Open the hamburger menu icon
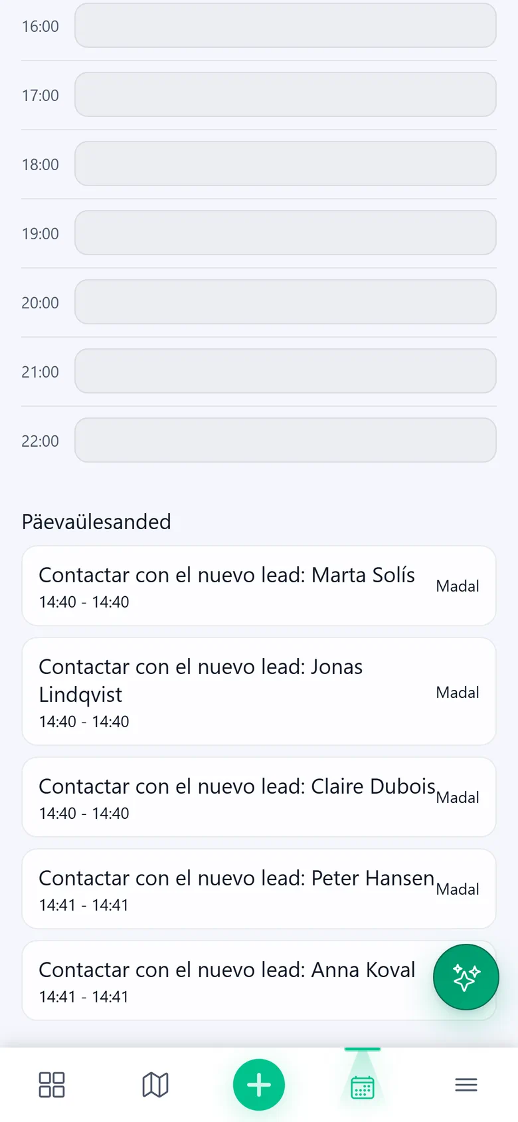The image size is (518, 1122). (466, 1085)
